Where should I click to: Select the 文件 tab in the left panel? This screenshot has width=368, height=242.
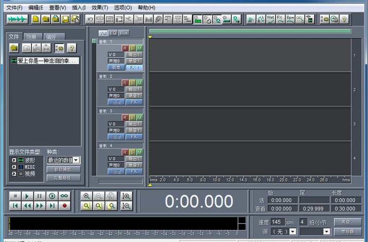14,36
